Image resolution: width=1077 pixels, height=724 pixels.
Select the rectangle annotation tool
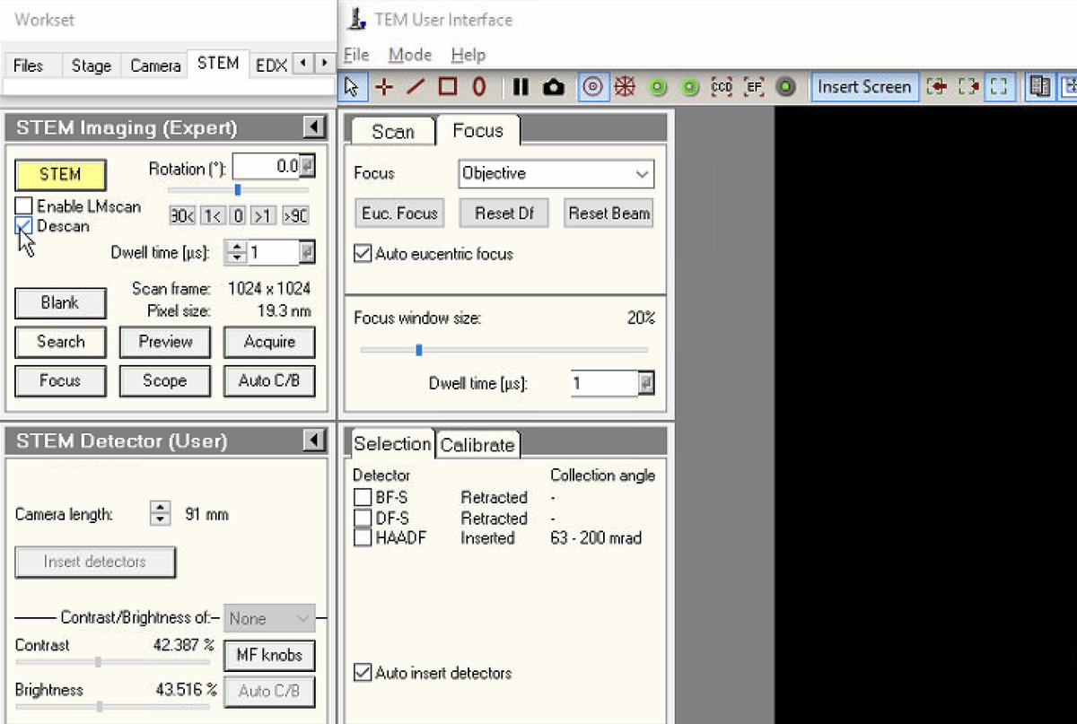click(x=448, y=86)
